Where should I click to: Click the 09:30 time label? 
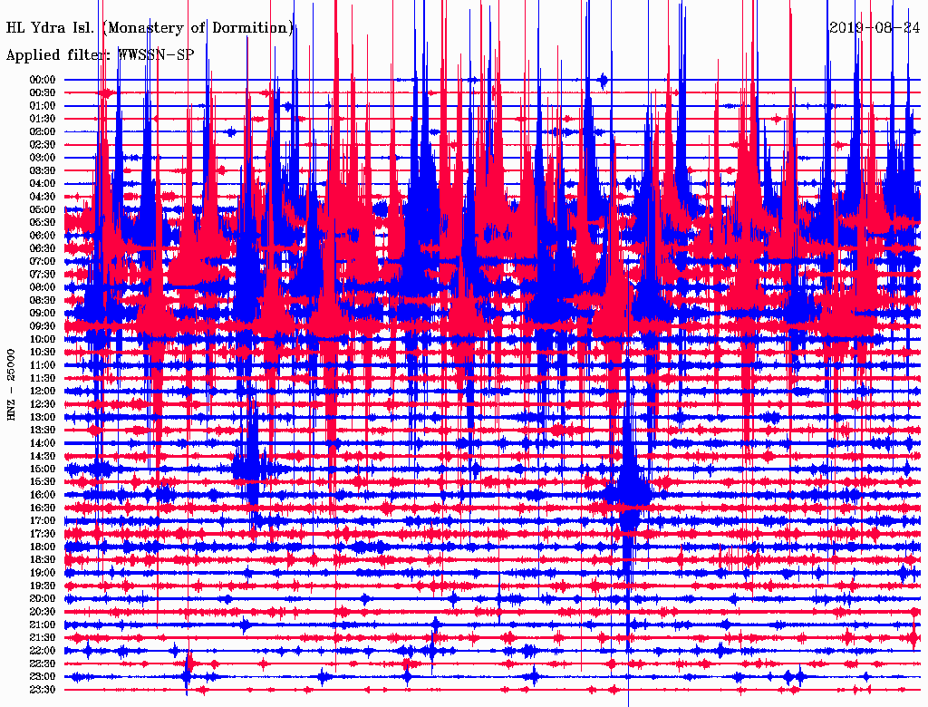pyautogui.click(x=42, y=326)
